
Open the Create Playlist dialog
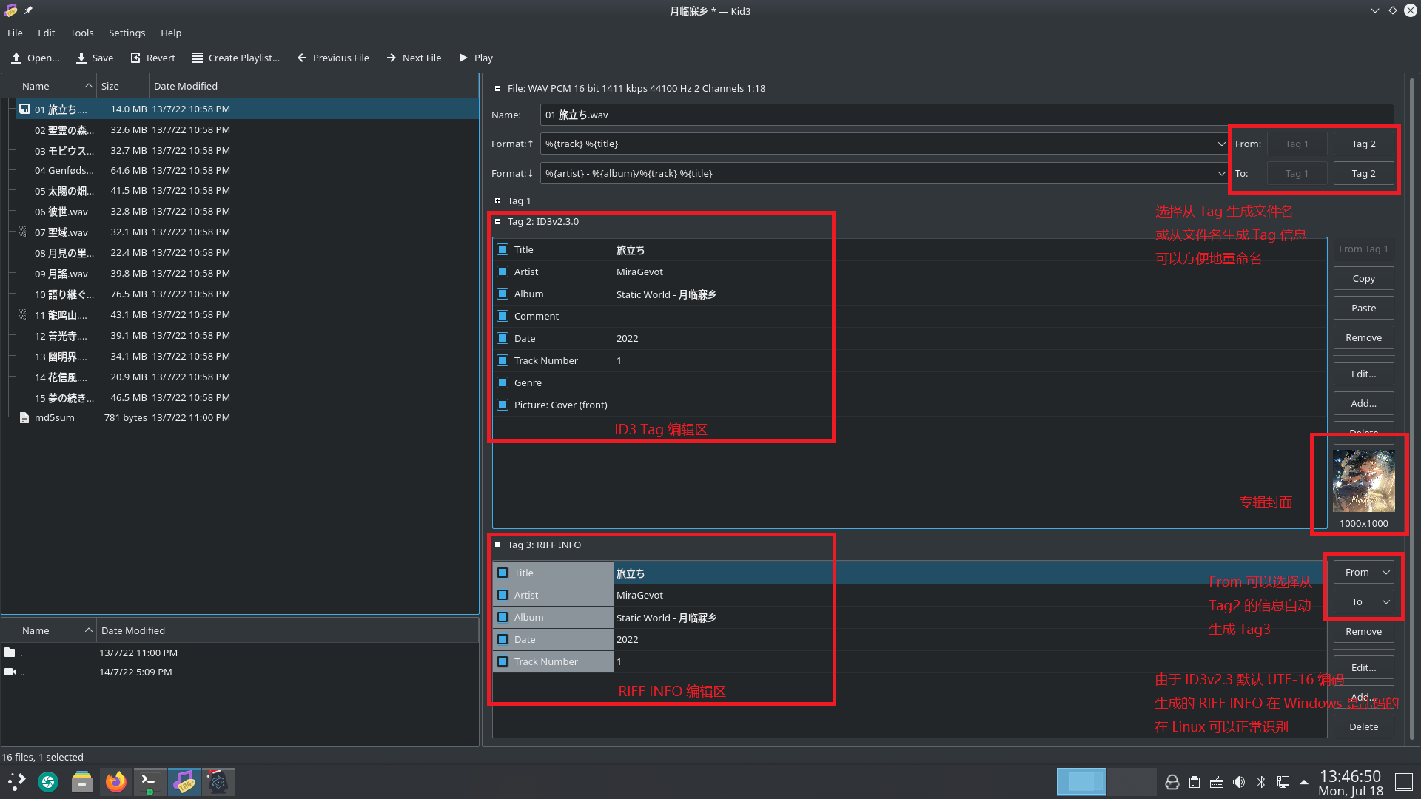pyautogui.click(x=237, y=58)
